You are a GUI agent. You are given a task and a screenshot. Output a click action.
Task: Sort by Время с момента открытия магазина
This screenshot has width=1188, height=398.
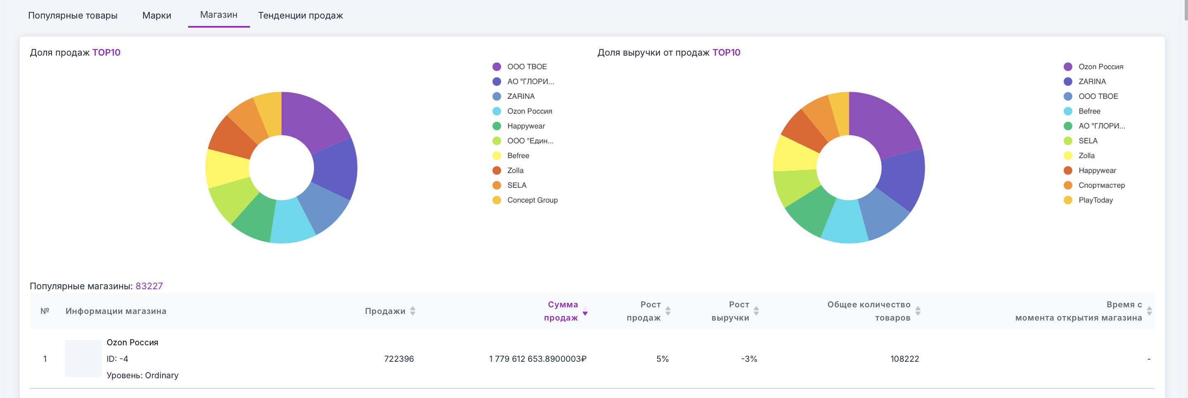(1083, 311)
